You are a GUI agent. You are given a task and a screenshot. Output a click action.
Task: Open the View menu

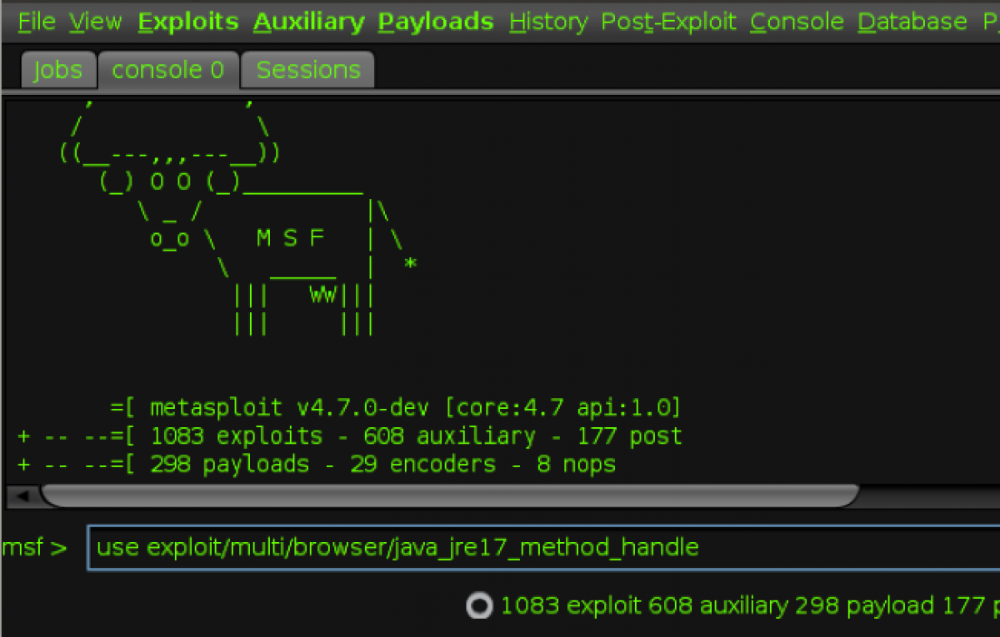click(96, 22)
